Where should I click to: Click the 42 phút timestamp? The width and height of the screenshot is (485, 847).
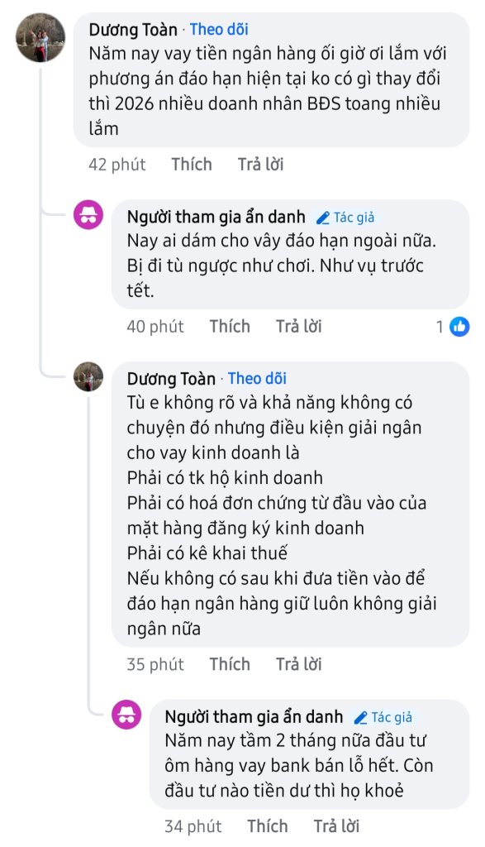coord(117,165)
